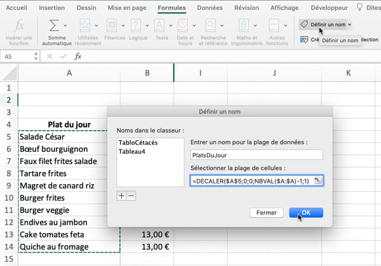Viewport: 381px width, 266px height.
Task: Open the Utilisées récemment functions icon
Action: pos(85,25)
